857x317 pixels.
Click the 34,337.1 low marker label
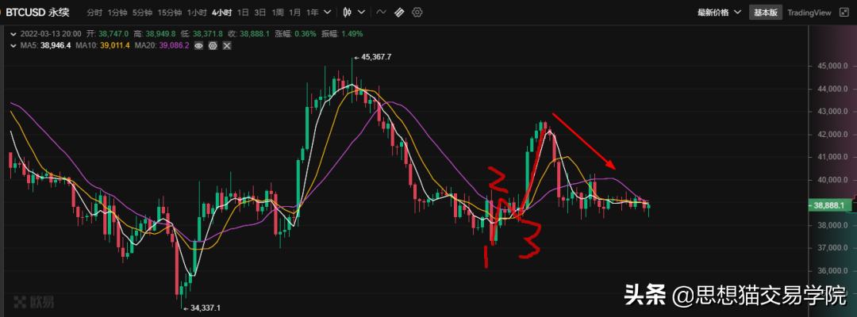[x=206, y=308]
